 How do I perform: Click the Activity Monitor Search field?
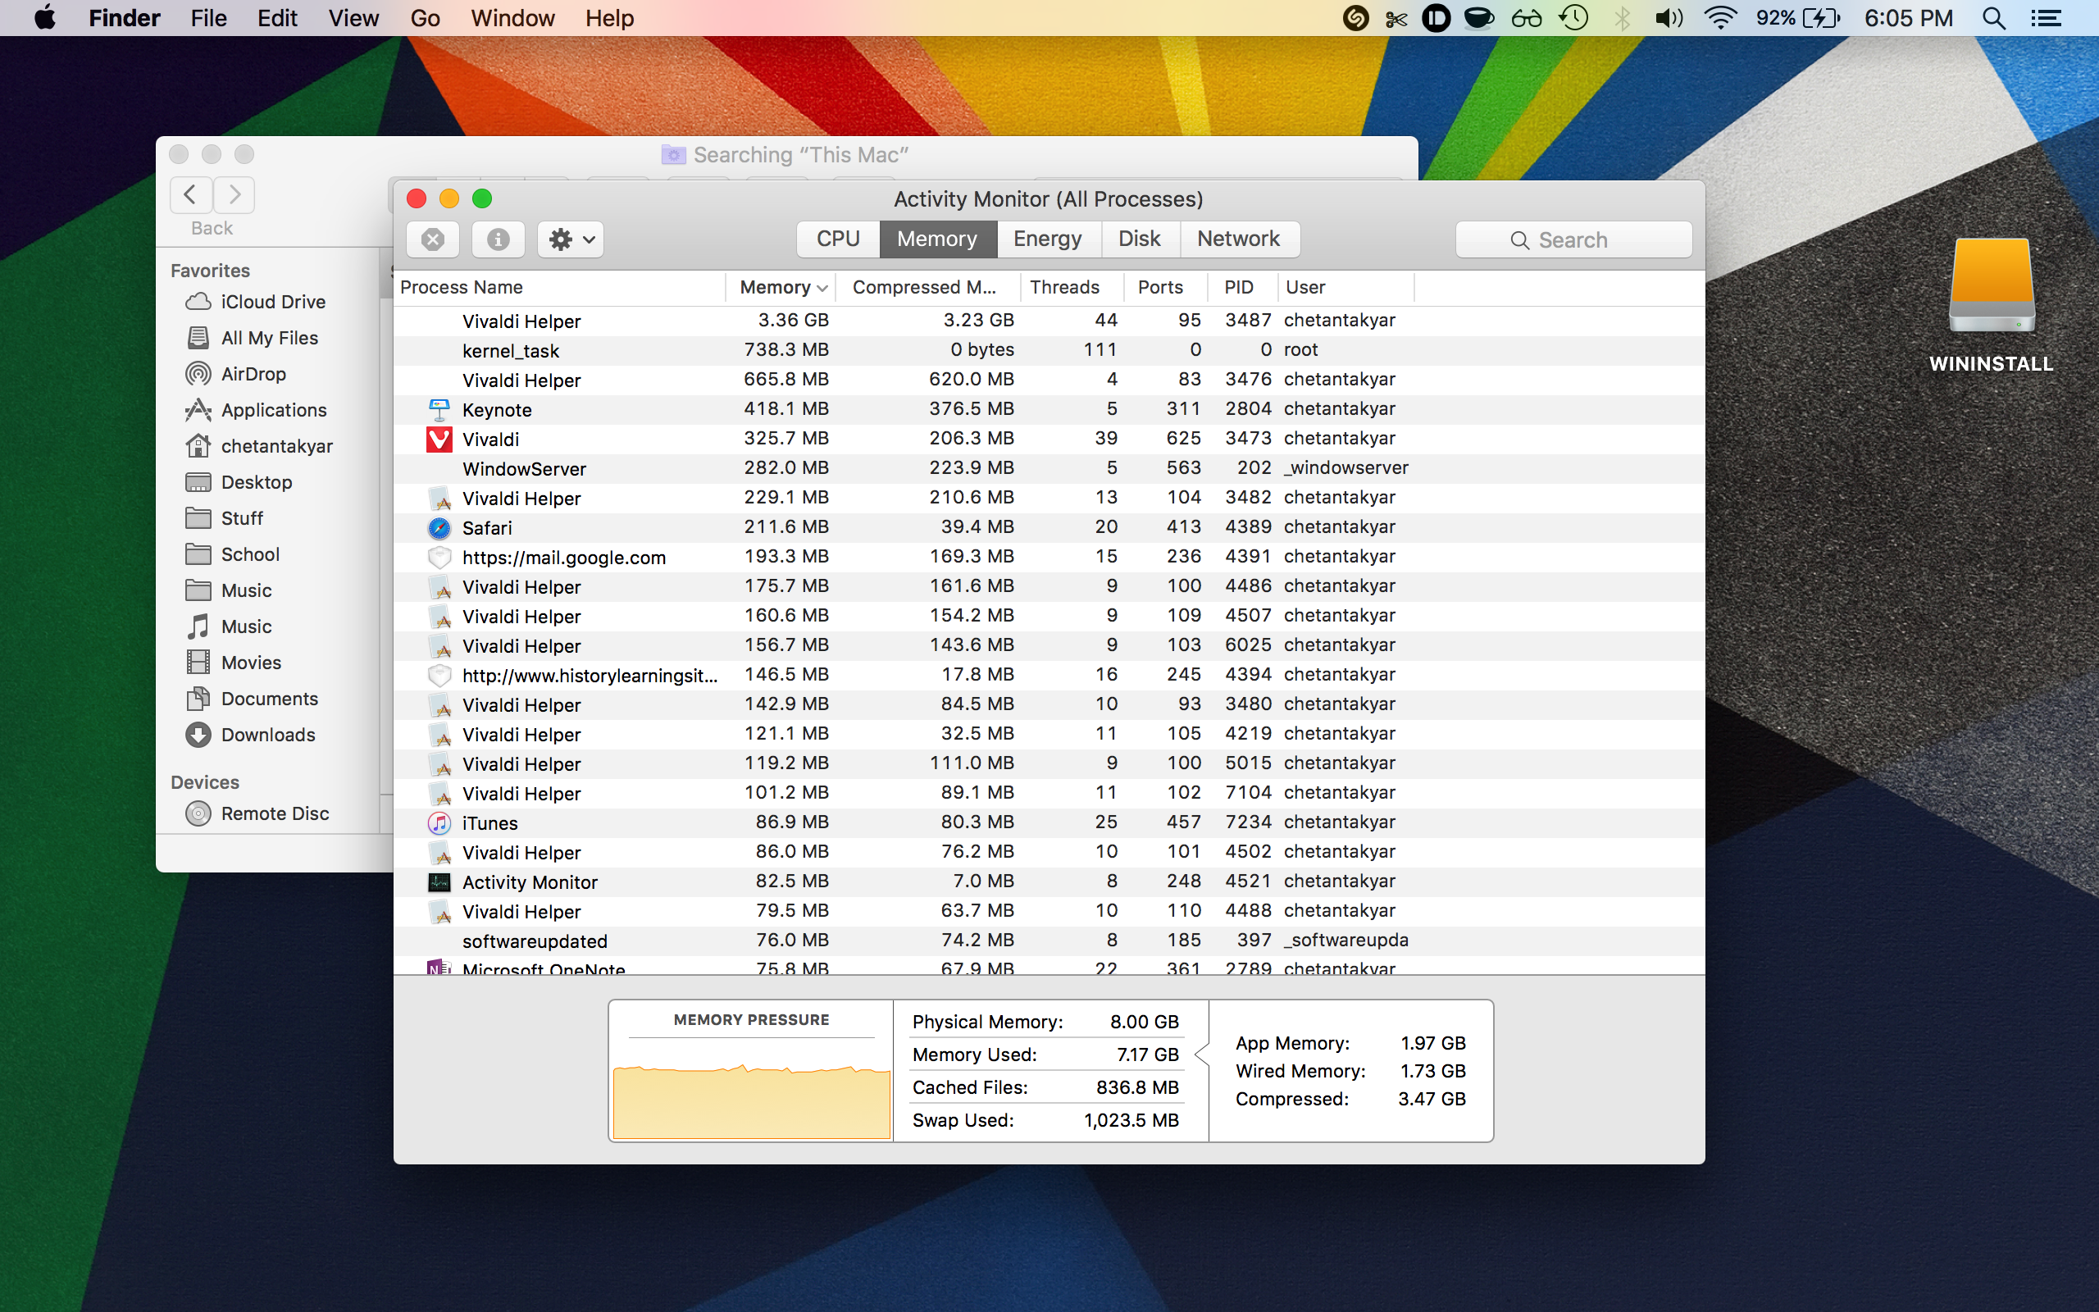pyautogui.click(x=1573, y=239)
